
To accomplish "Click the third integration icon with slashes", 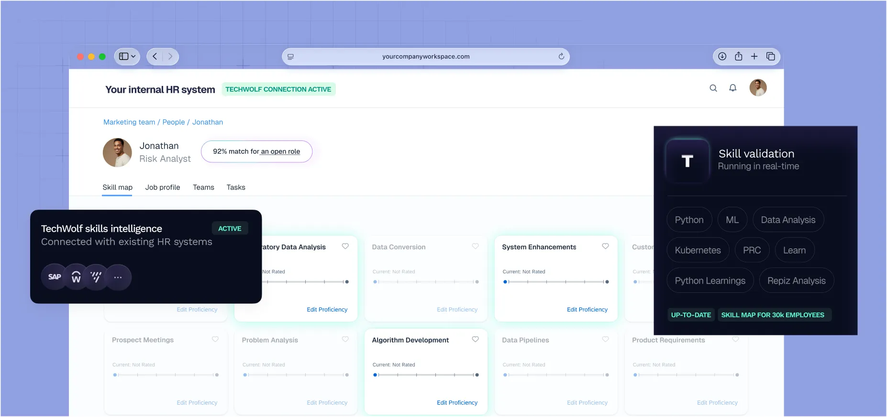I will tap(96, 277).
